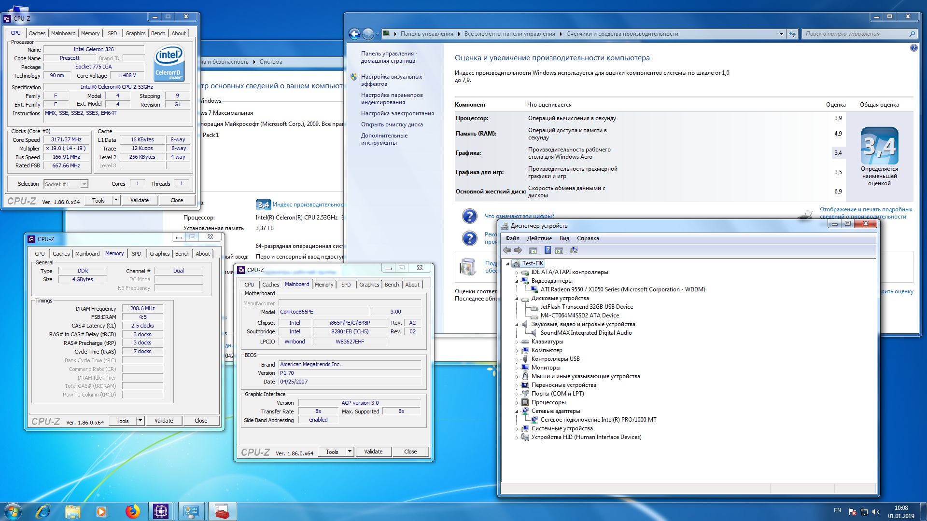Select SoundMAX Integrated Digital Audio device

586,333
